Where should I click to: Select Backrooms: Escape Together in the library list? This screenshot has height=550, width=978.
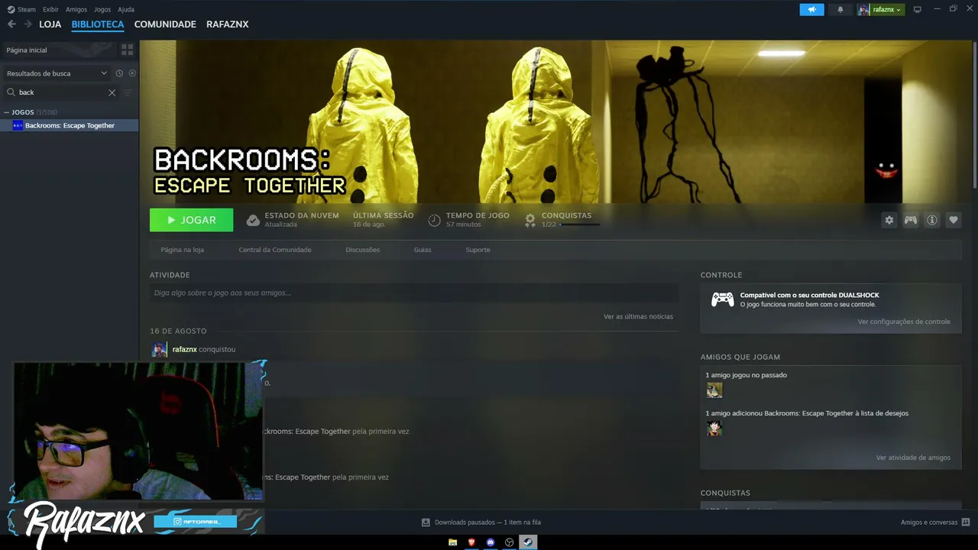[x=70, y=125]
